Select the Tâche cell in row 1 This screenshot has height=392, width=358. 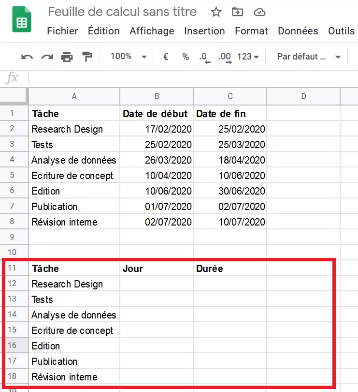point(74,113)
